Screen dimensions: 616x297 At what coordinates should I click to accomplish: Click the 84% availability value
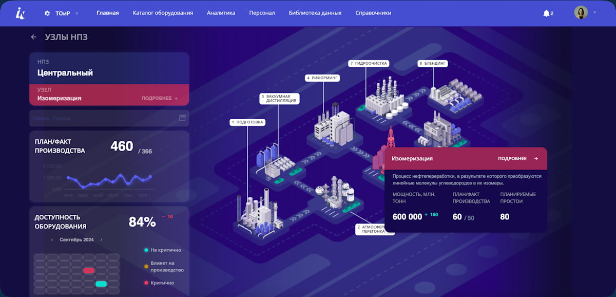pos(142,222)
